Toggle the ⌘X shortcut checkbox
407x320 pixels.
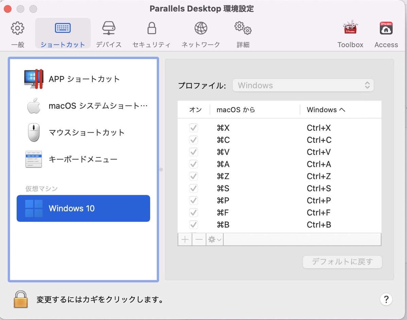point(193,128)
